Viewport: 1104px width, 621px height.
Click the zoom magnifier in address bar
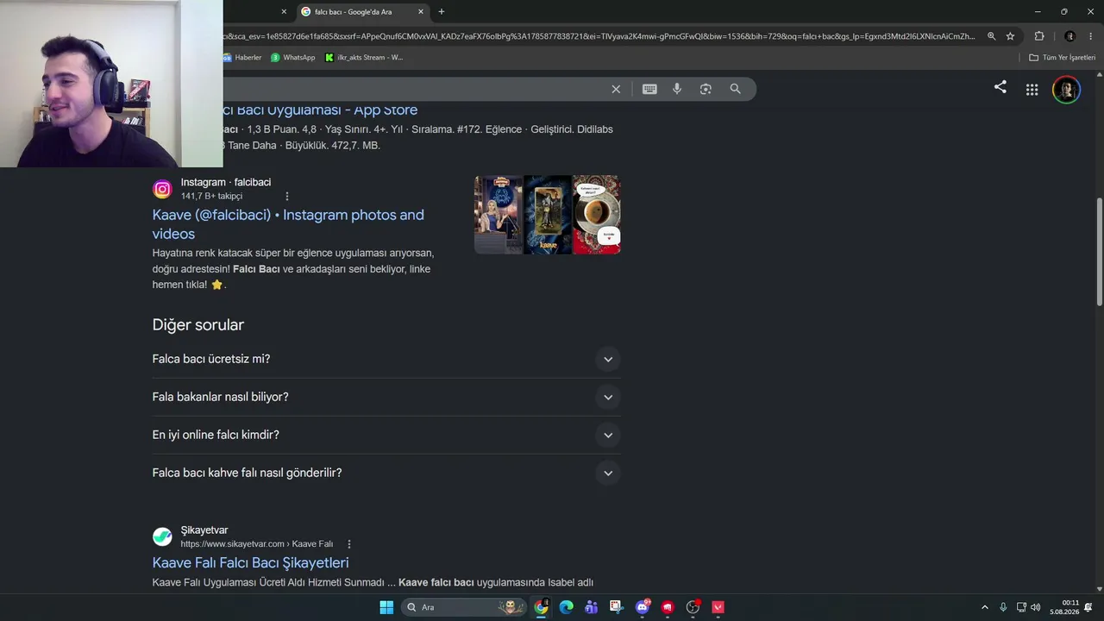tap(991, 36)
